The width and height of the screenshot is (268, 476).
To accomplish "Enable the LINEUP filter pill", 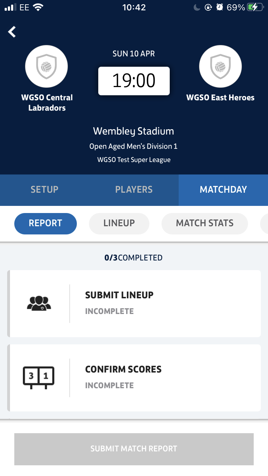I will click(119, 223).
